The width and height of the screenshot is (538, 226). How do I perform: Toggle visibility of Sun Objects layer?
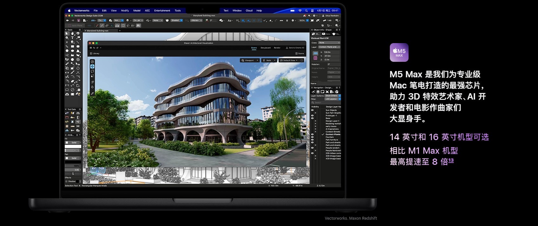click(312, 110)
